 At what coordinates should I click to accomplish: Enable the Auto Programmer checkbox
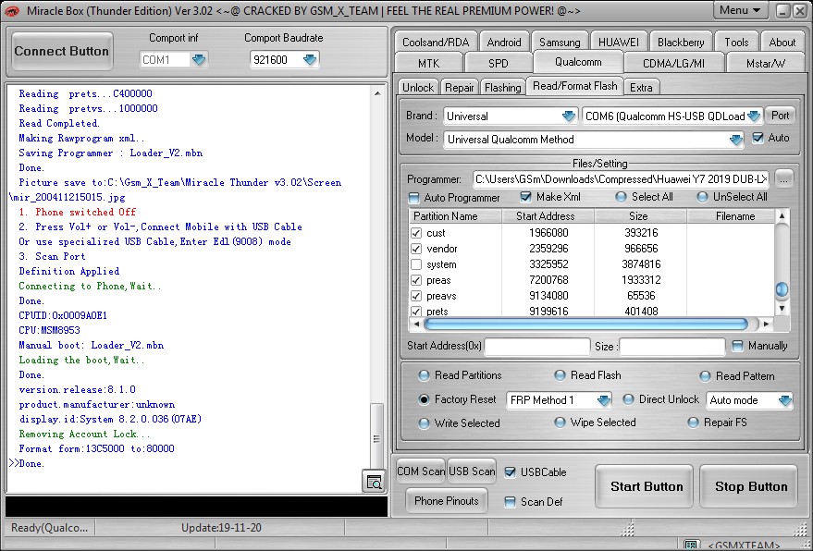tap(413, 198)
